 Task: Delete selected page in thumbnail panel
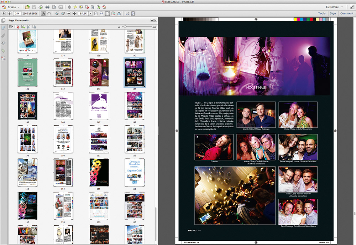pyautogui.click(x=17, y=27)
